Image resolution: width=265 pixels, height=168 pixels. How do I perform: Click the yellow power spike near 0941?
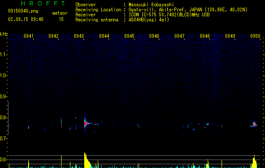click(x=29, y=164)
